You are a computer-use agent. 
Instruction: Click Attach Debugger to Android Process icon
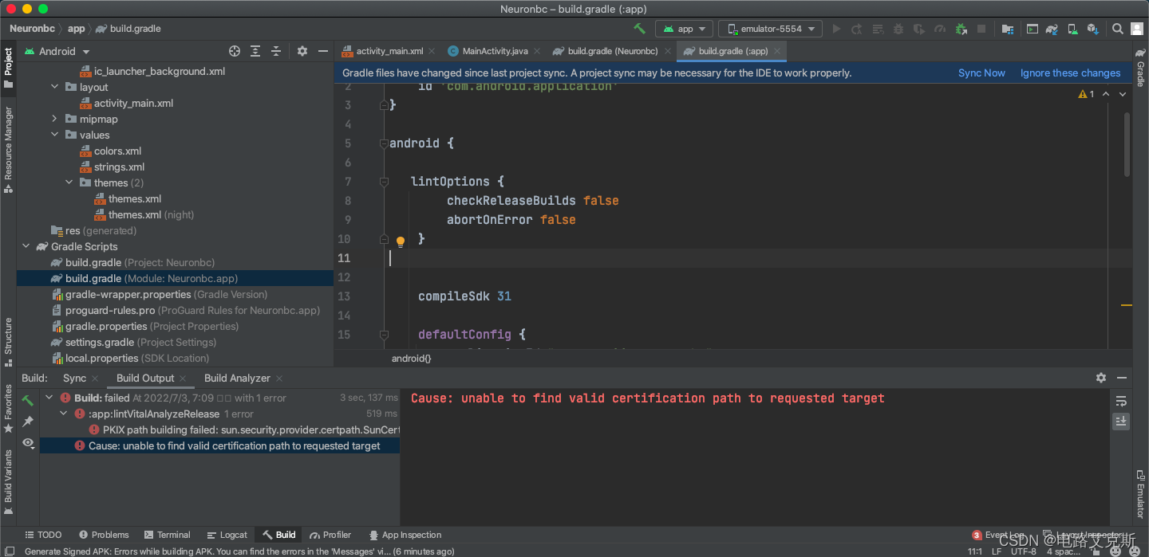click(961, 29)
